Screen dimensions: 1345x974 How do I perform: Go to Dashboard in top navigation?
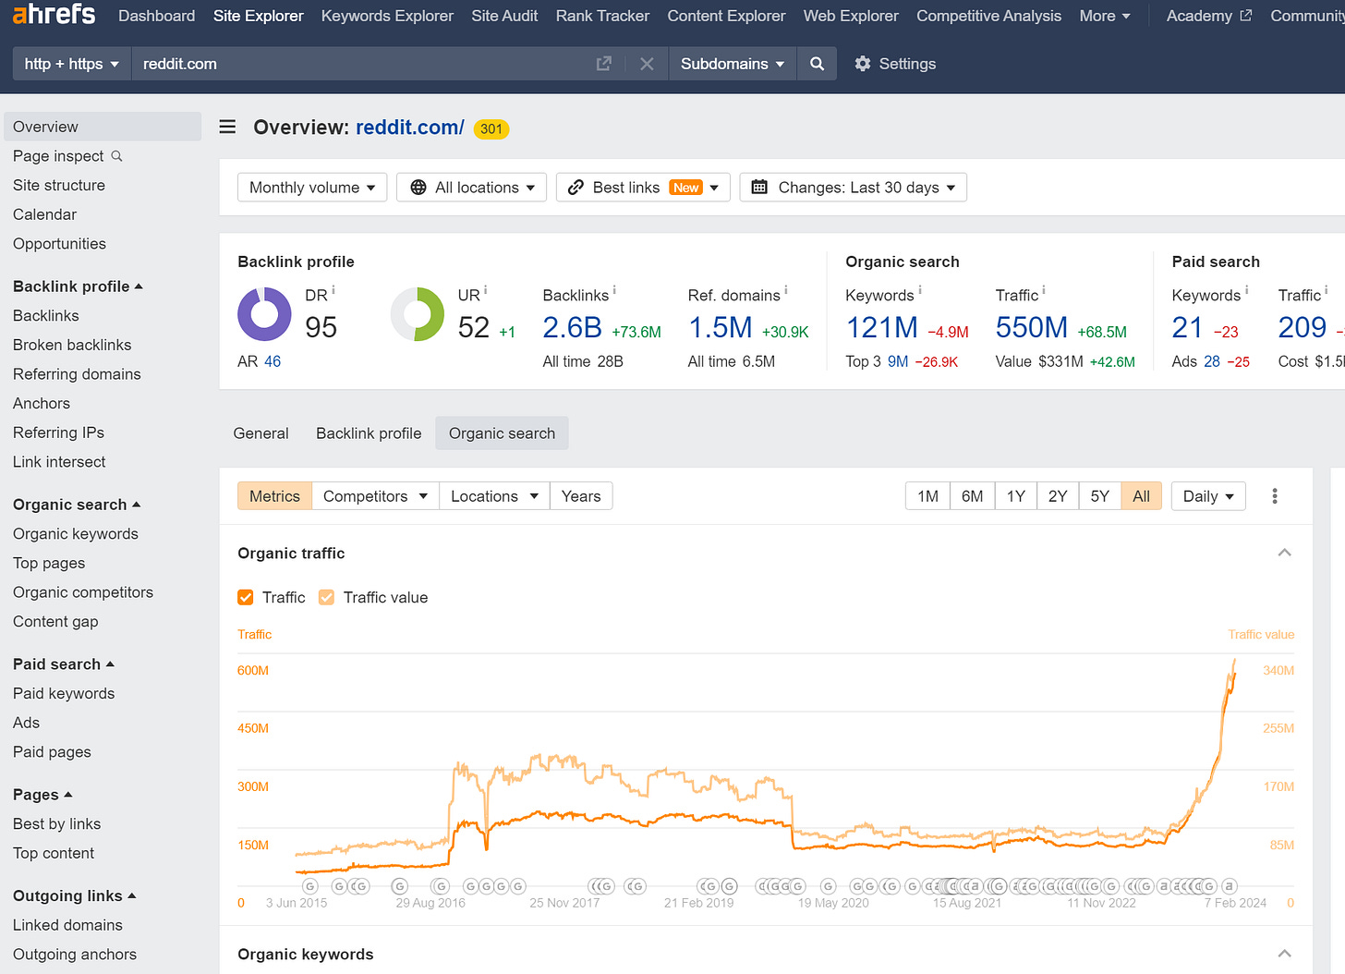tap(157, 16)
